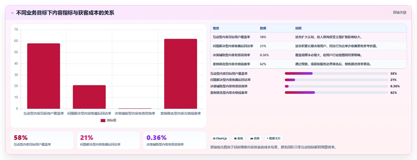Viewport: 417px width, 160px height.
Task: Click the 案例筛选型内容合格线索率 progress label
Action: tap(229, 93)
